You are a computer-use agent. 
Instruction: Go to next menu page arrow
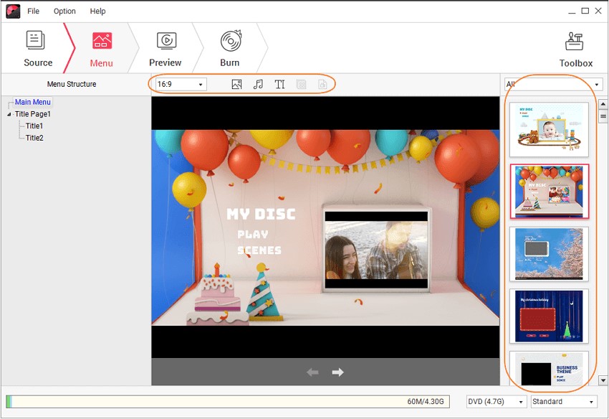338,372
